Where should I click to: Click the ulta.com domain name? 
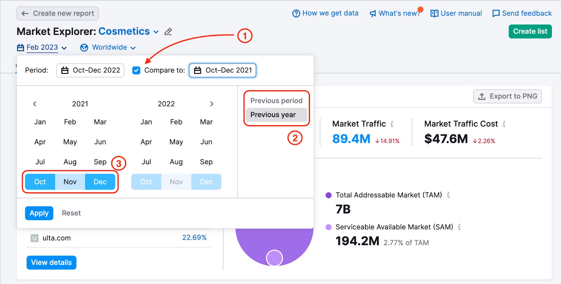tap(57, 238)
